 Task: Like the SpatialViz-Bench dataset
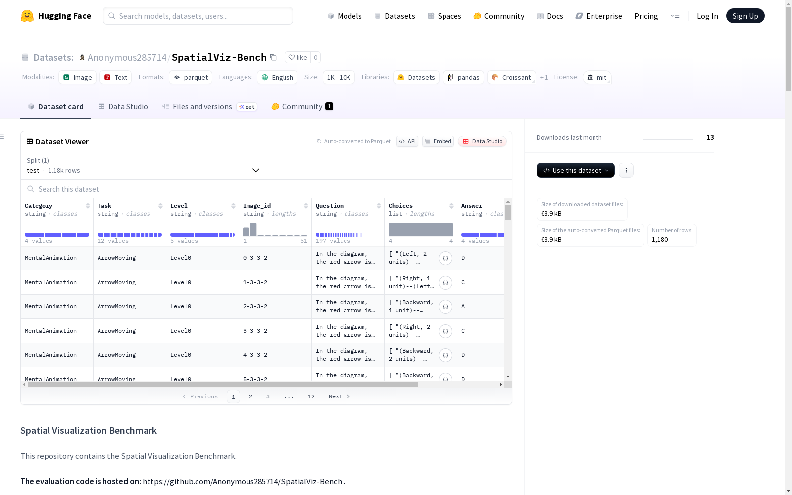point(298,57)
